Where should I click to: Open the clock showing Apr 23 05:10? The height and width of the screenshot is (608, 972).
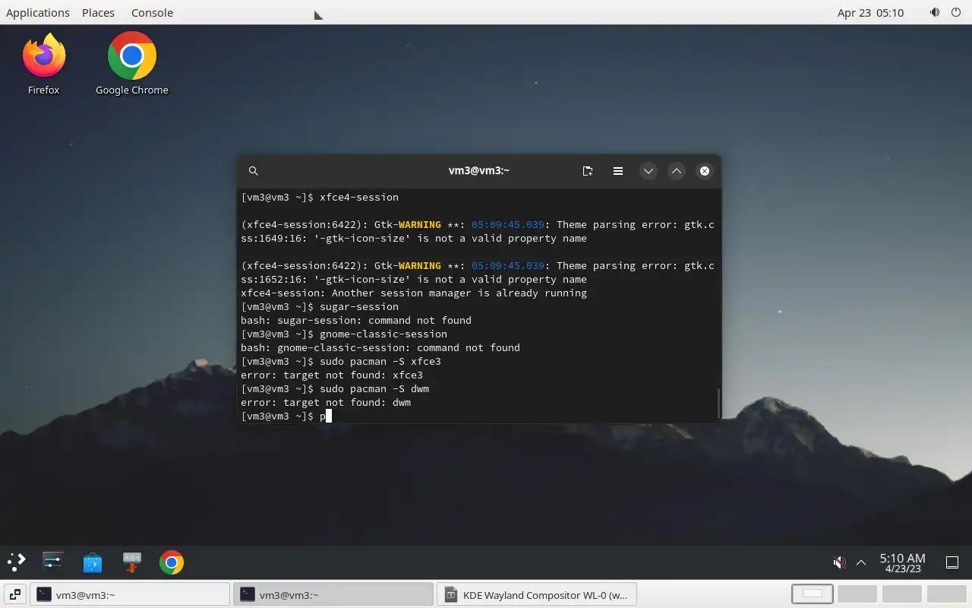[870, 12]
